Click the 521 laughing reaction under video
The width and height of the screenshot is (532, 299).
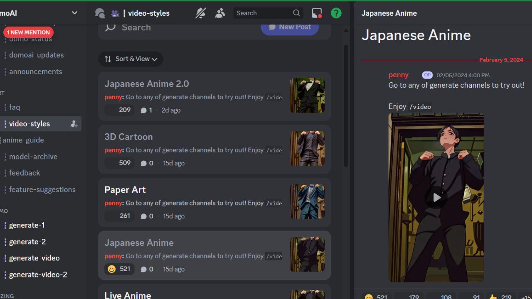(376, 297)
